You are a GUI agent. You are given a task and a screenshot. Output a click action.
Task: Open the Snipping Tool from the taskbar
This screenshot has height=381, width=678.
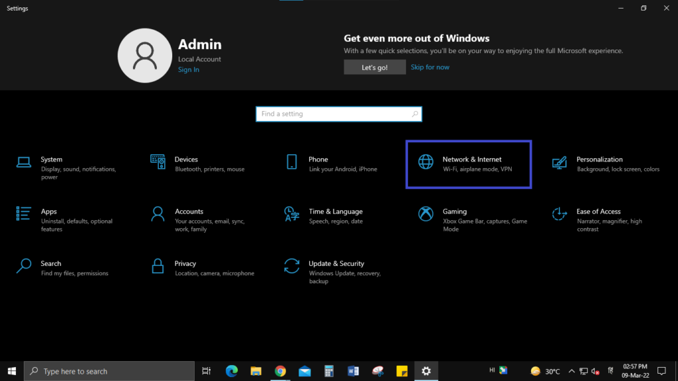pyautogui.click(x=377, y=371)
